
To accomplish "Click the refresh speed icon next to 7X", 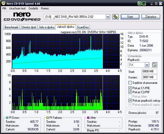I will tap(154, 65).
